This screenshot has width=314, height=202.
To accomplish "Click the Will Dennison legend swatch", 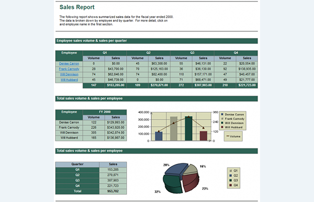I will point(222,123).
